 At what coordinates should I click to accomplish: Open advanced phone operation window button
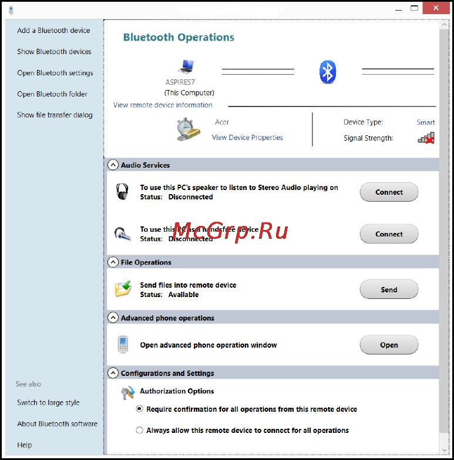click(389, 345)
